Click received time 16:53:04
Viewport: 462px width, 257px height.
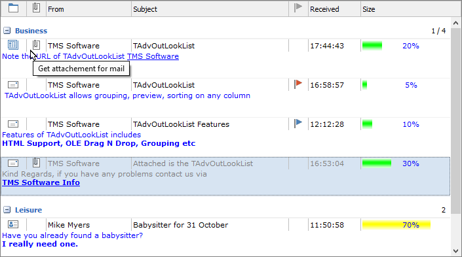coord(327,163)
